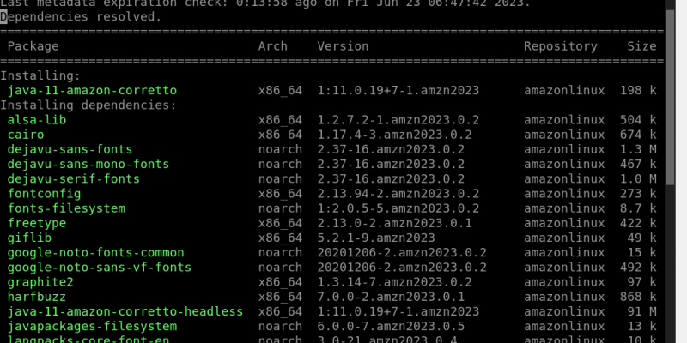Viewport: 687px width, 343px height.
Task: Click the cairo package entry
Action: pos(26,135)
